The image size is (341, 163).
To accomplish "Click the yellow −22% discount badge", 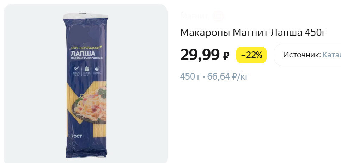I will point(251,55).
